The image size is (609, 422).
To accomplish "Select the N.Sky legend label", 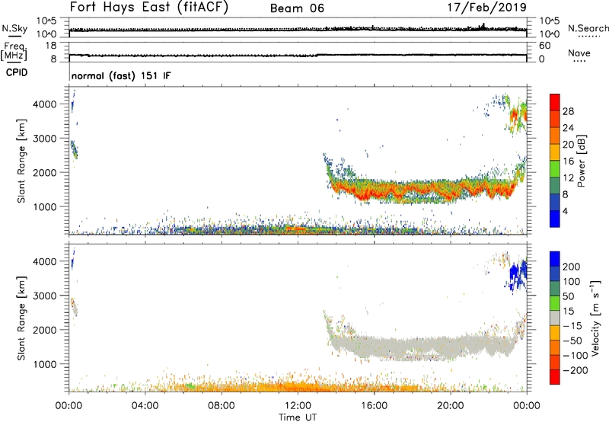I will (x=14, y=28).
